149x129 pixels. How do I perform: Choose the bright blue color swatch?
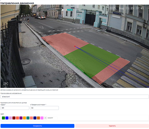tap(7, 118)
